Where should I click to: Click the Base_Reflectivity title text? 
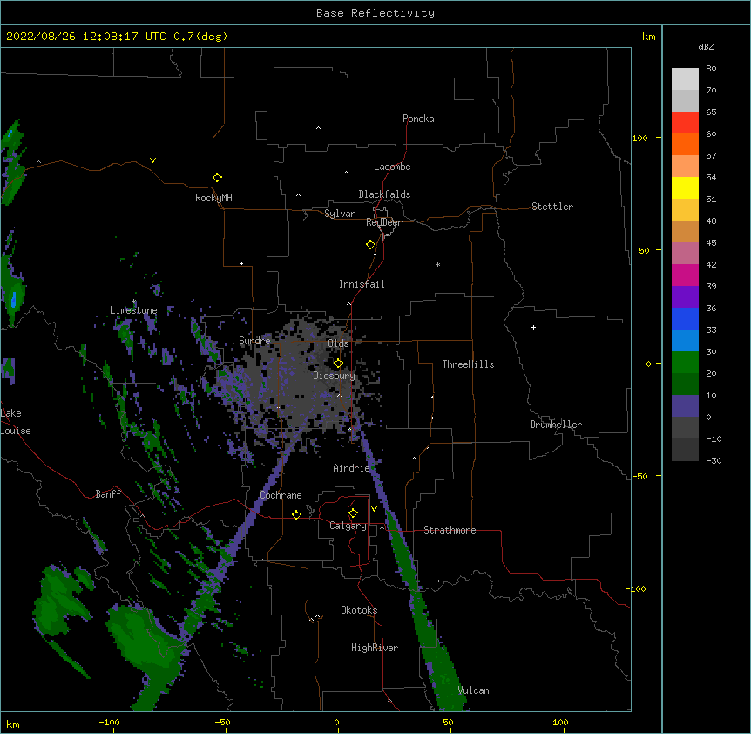tap(375, 13)
